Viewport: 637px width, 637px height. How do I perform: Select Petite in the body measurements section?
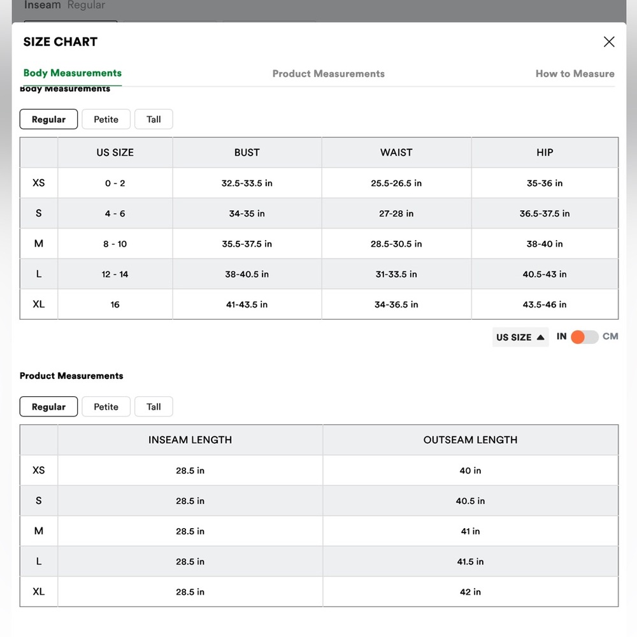tap(106, 119)
